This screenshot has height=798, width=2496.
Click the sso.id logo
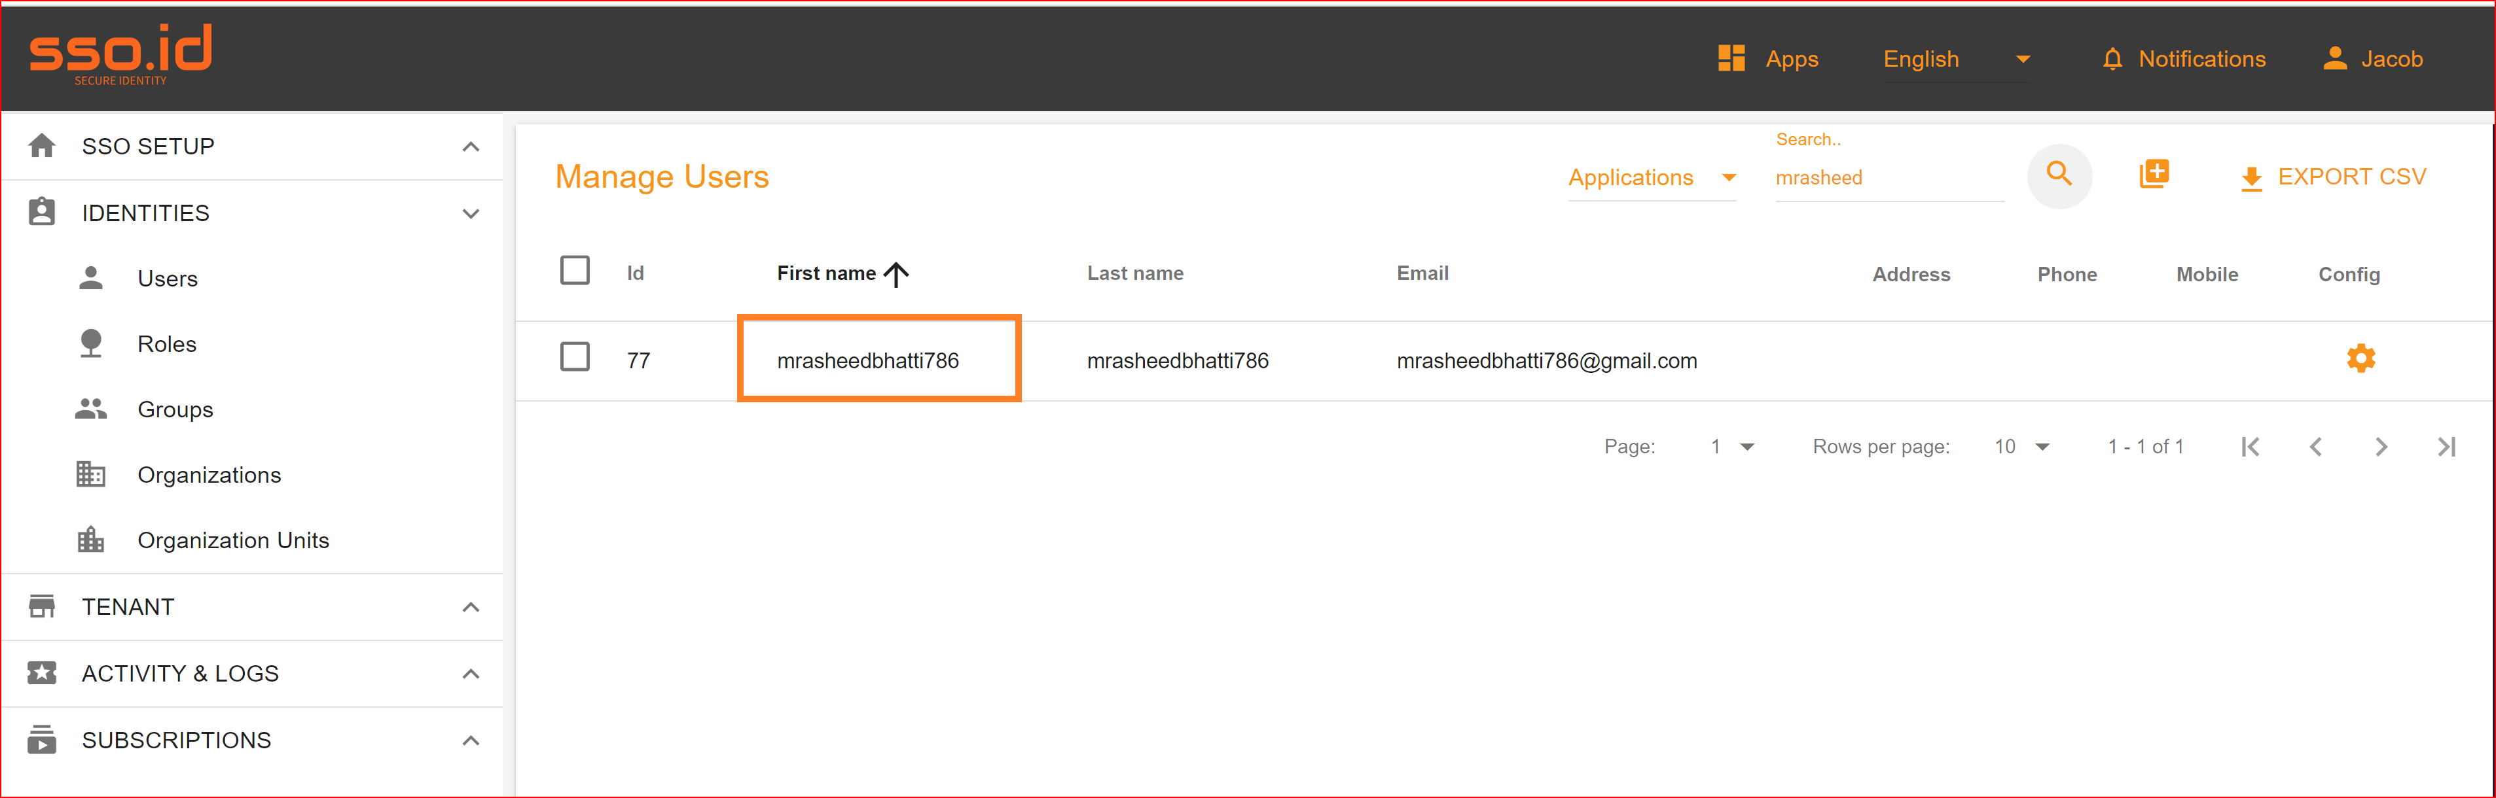click(120, 54)
